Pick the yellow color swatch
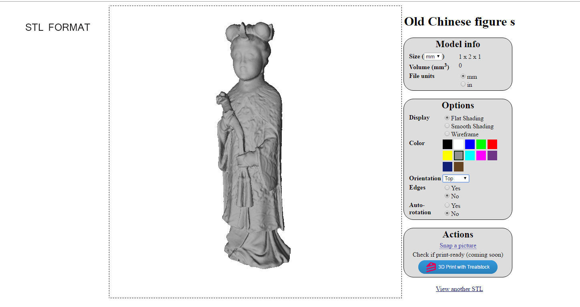 point(448,155)
